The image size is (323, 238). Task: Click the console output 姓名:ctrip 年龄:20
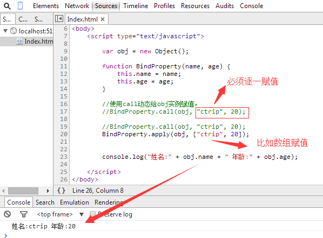coord(43,226)
